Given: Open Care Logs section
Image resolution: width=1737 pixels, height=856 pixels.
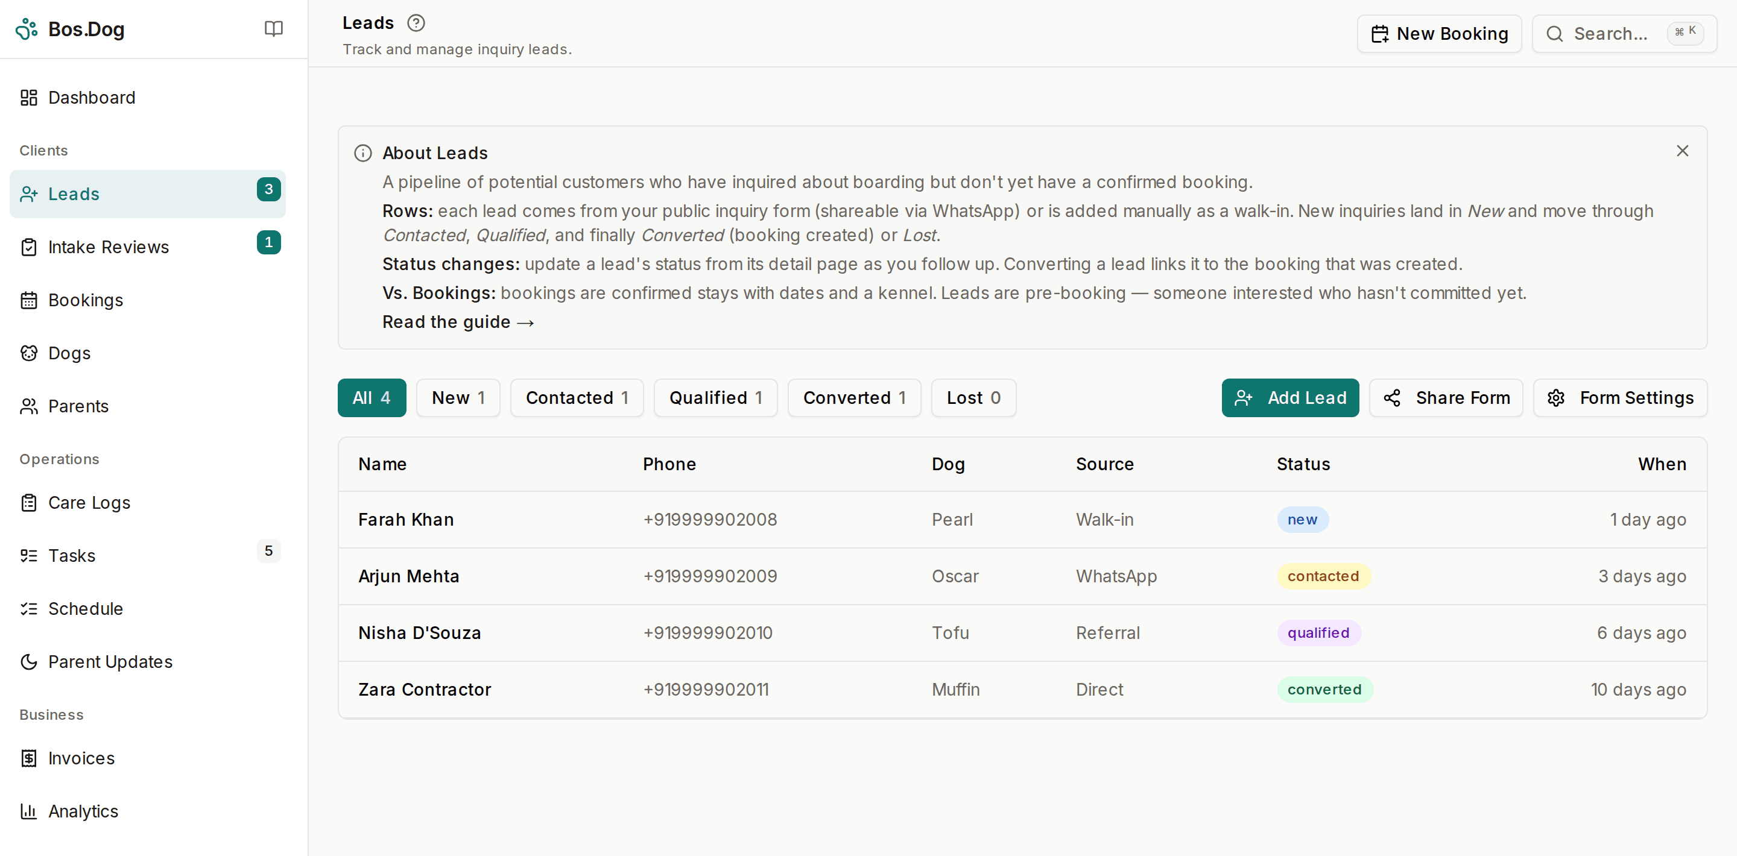Looking at the screenshot, I should [148, 503].
